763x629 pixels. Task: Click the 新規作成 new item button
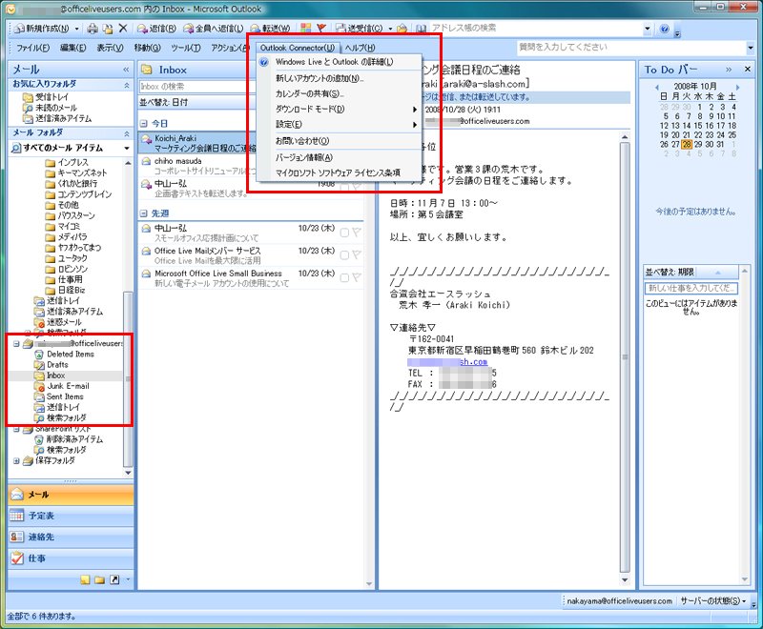(42, 29)
